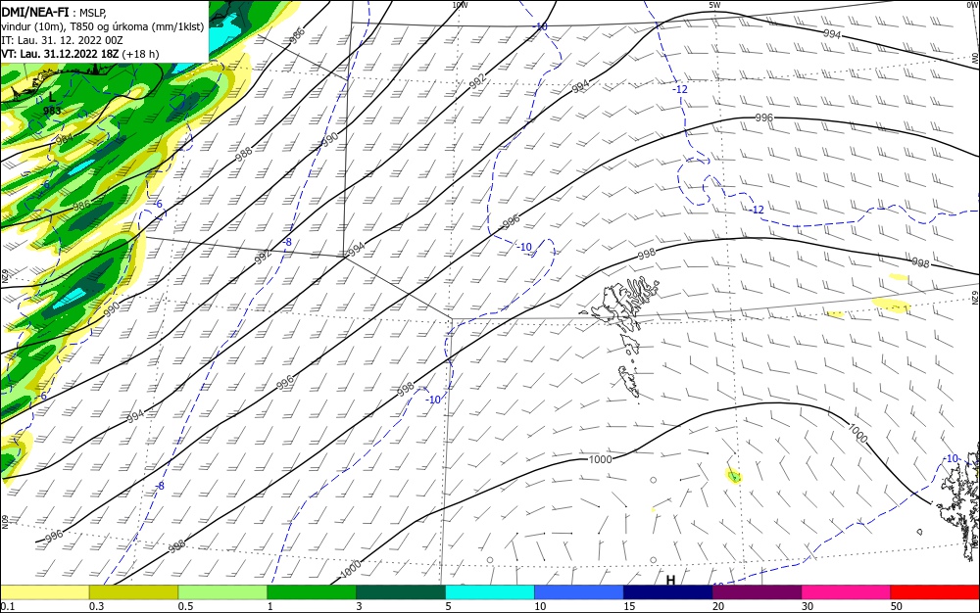This screenshot has height=613, width=980.
Task: Click the 10W longitude label
Action: click(x=460, y=5)
